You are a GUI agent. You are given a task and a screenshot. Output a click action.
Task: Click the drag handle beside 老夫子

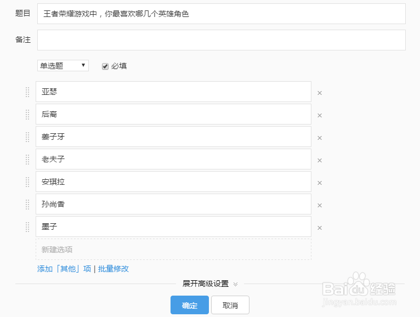[x=27, y=160]
